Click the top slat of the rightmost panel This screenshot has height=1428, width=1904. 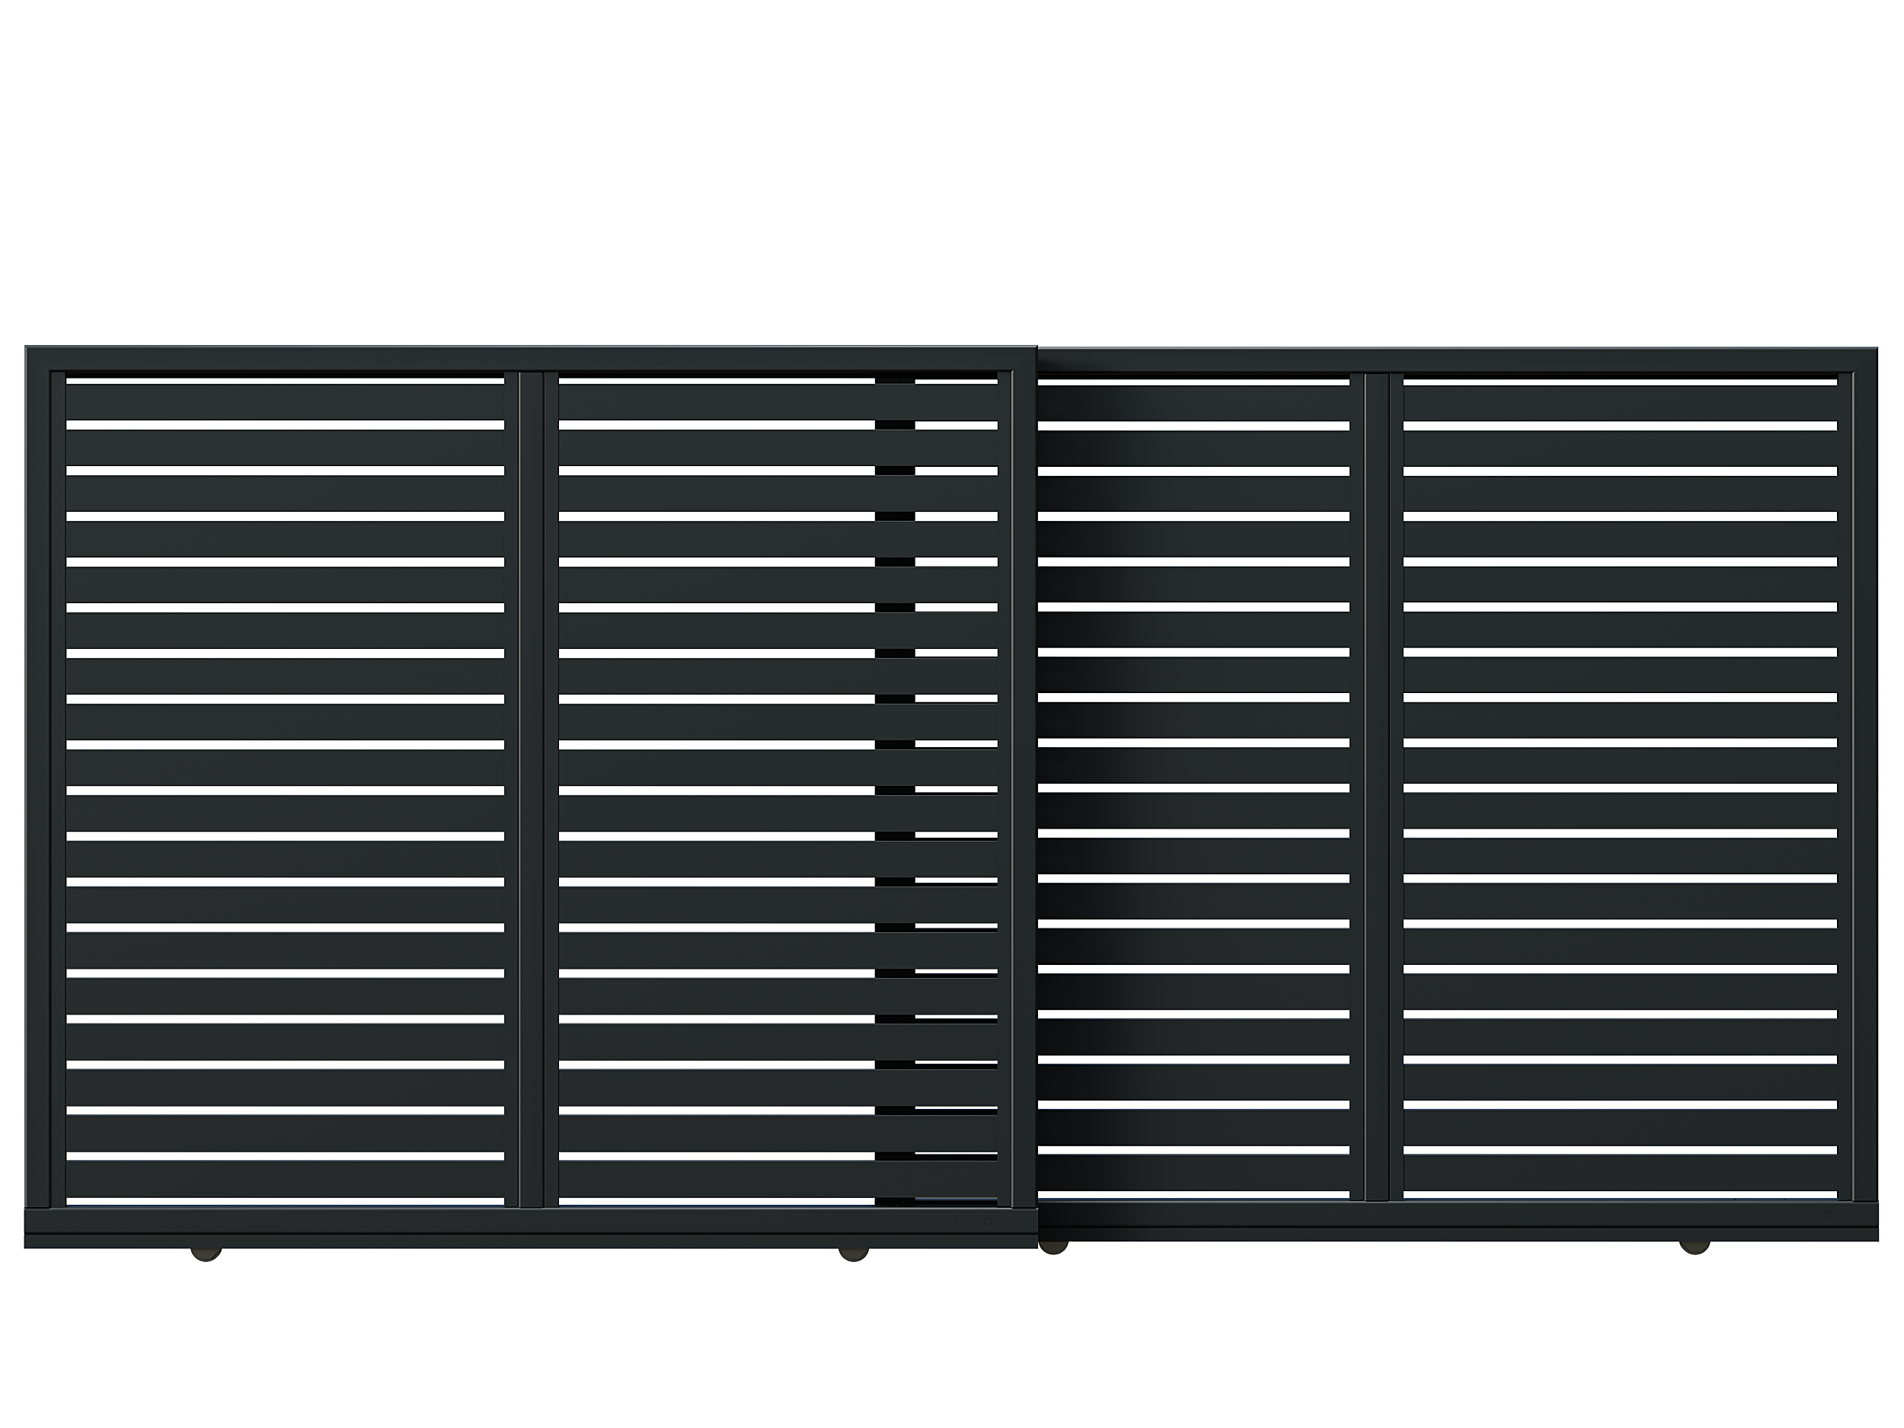1620,403
